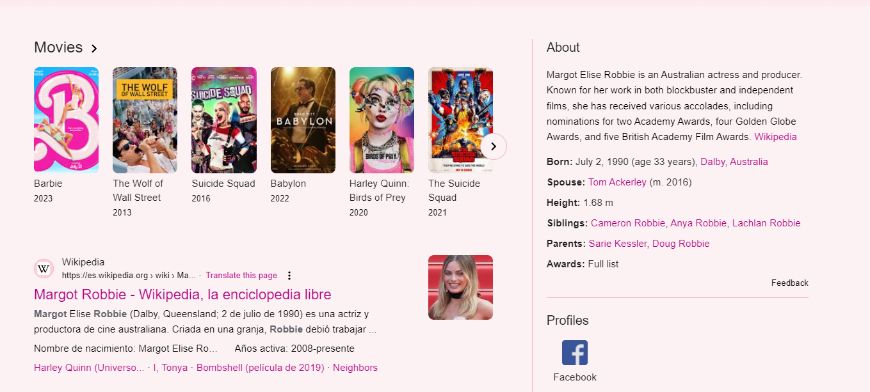Open the Facebook profile icon
870x392 pixels.
[574, 353]
